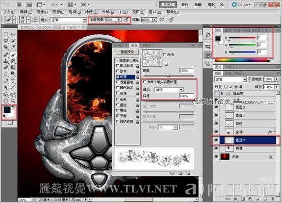Select the Quick Selection tool
The width and height of the screenshot is (282, 203).
[13, 41]
